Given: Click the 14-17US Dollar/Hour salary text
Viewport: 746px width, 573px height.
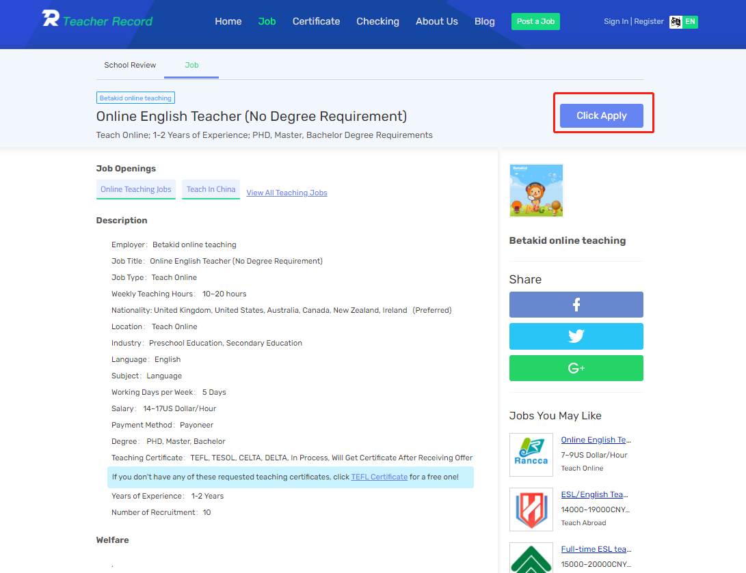Looking at the screenshot, I should point(179,408).
